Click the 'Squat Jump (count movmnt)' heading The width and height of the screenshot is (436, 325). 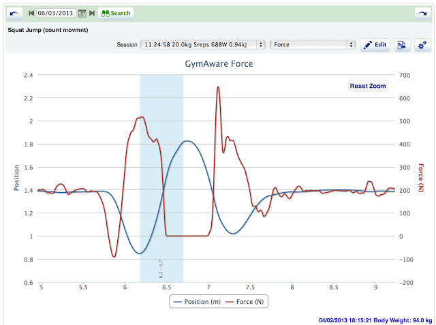tap(48, 30)
